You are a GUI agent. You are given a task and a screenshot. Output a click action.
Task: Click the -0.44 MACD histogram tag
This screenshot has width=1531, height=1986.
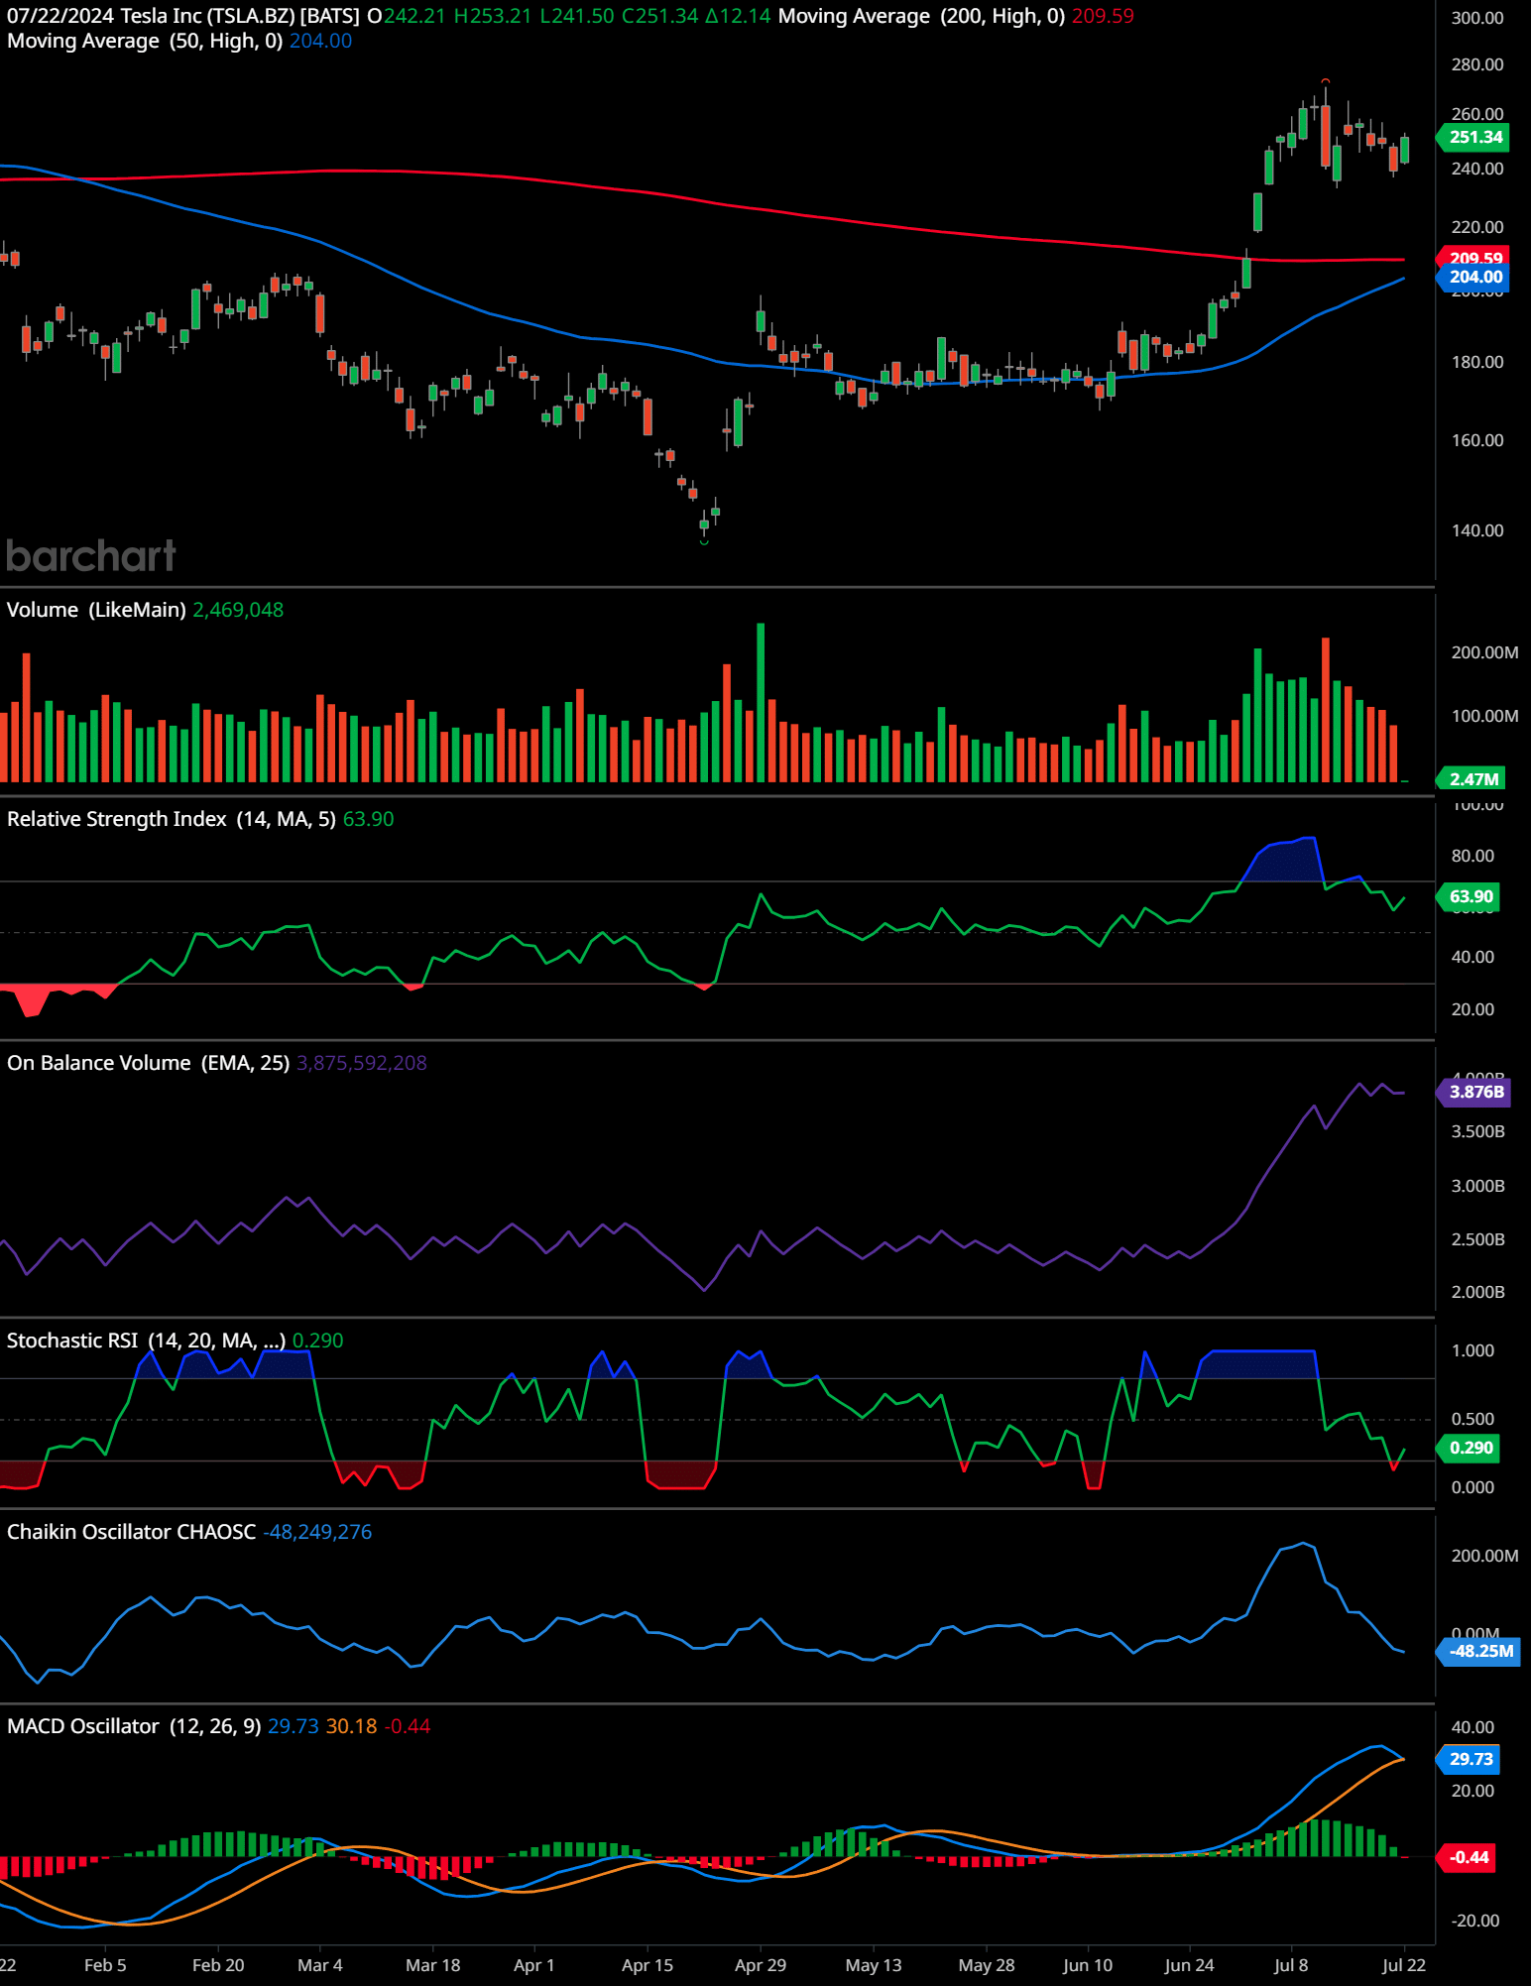[x=1467, y=1857]
